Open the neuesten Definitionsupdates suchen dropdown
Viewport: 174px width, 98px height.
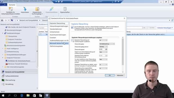pos(103,59)
